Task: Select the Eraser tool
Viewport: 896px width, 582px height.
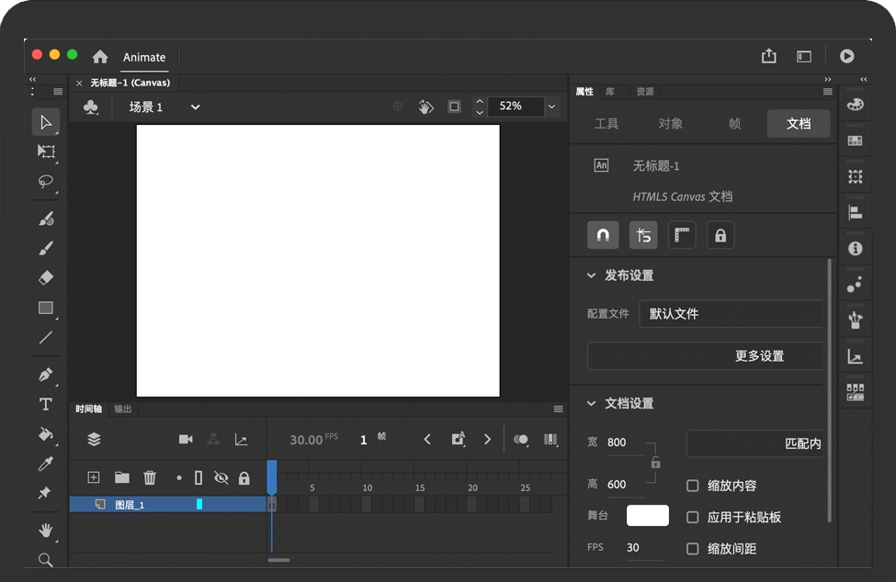Action: coord(46,277)
